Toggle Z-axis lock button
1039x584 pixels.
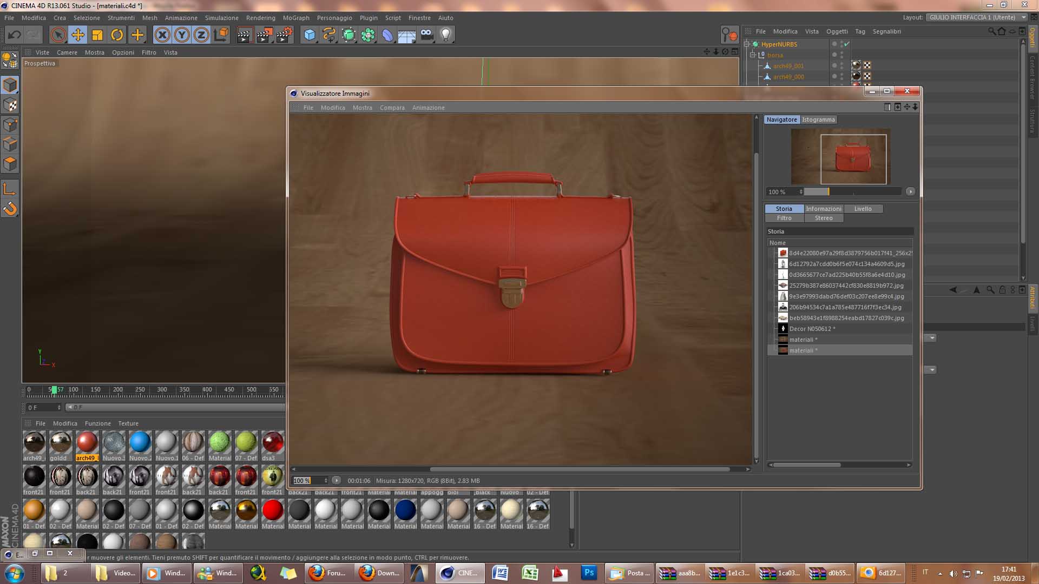pyautogui.click(x=201, y=35)
